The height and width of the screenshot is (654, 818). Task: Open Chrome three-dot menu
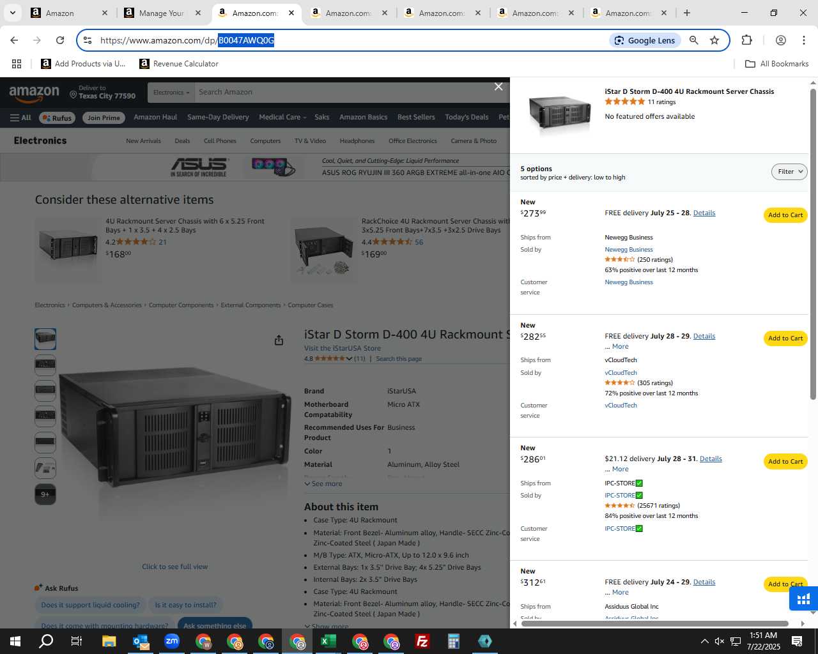pos(803,40)
